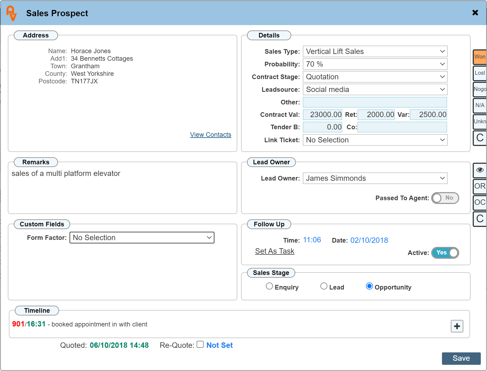The height and width of the screenshot is (371, 487).
Task: Select Enquiry sales stage
Action: pos(269,286)
